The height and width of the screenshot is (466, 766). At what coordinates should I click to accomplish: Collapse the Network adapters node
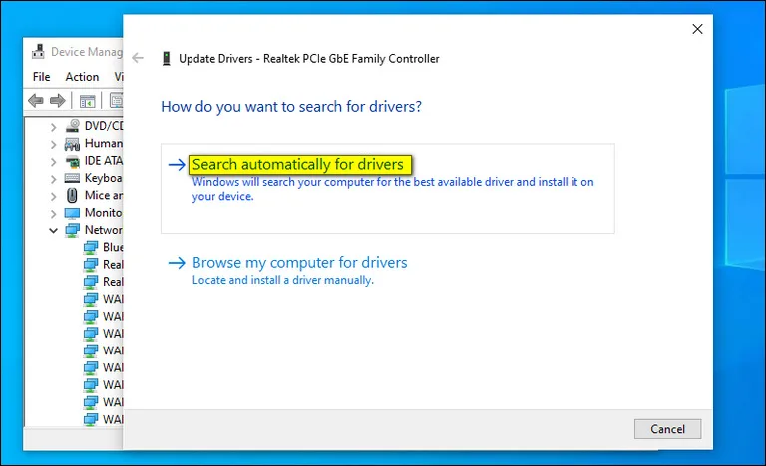(53, 230)
